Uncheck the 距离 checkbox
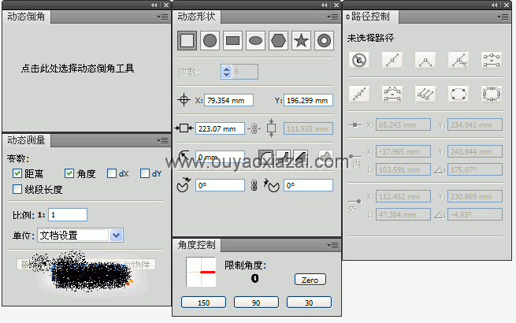Viewport: 516px width, 323px height. pyautogui.click(x=17, y=173)
